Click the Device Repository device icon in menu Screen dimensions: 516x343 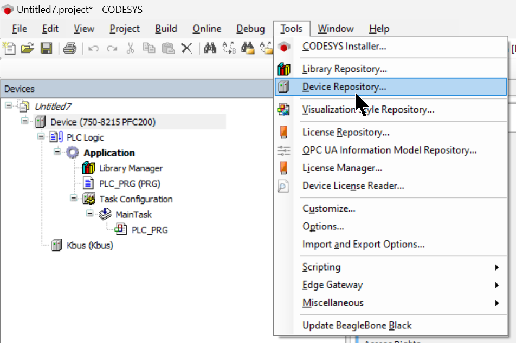[283, 87]
